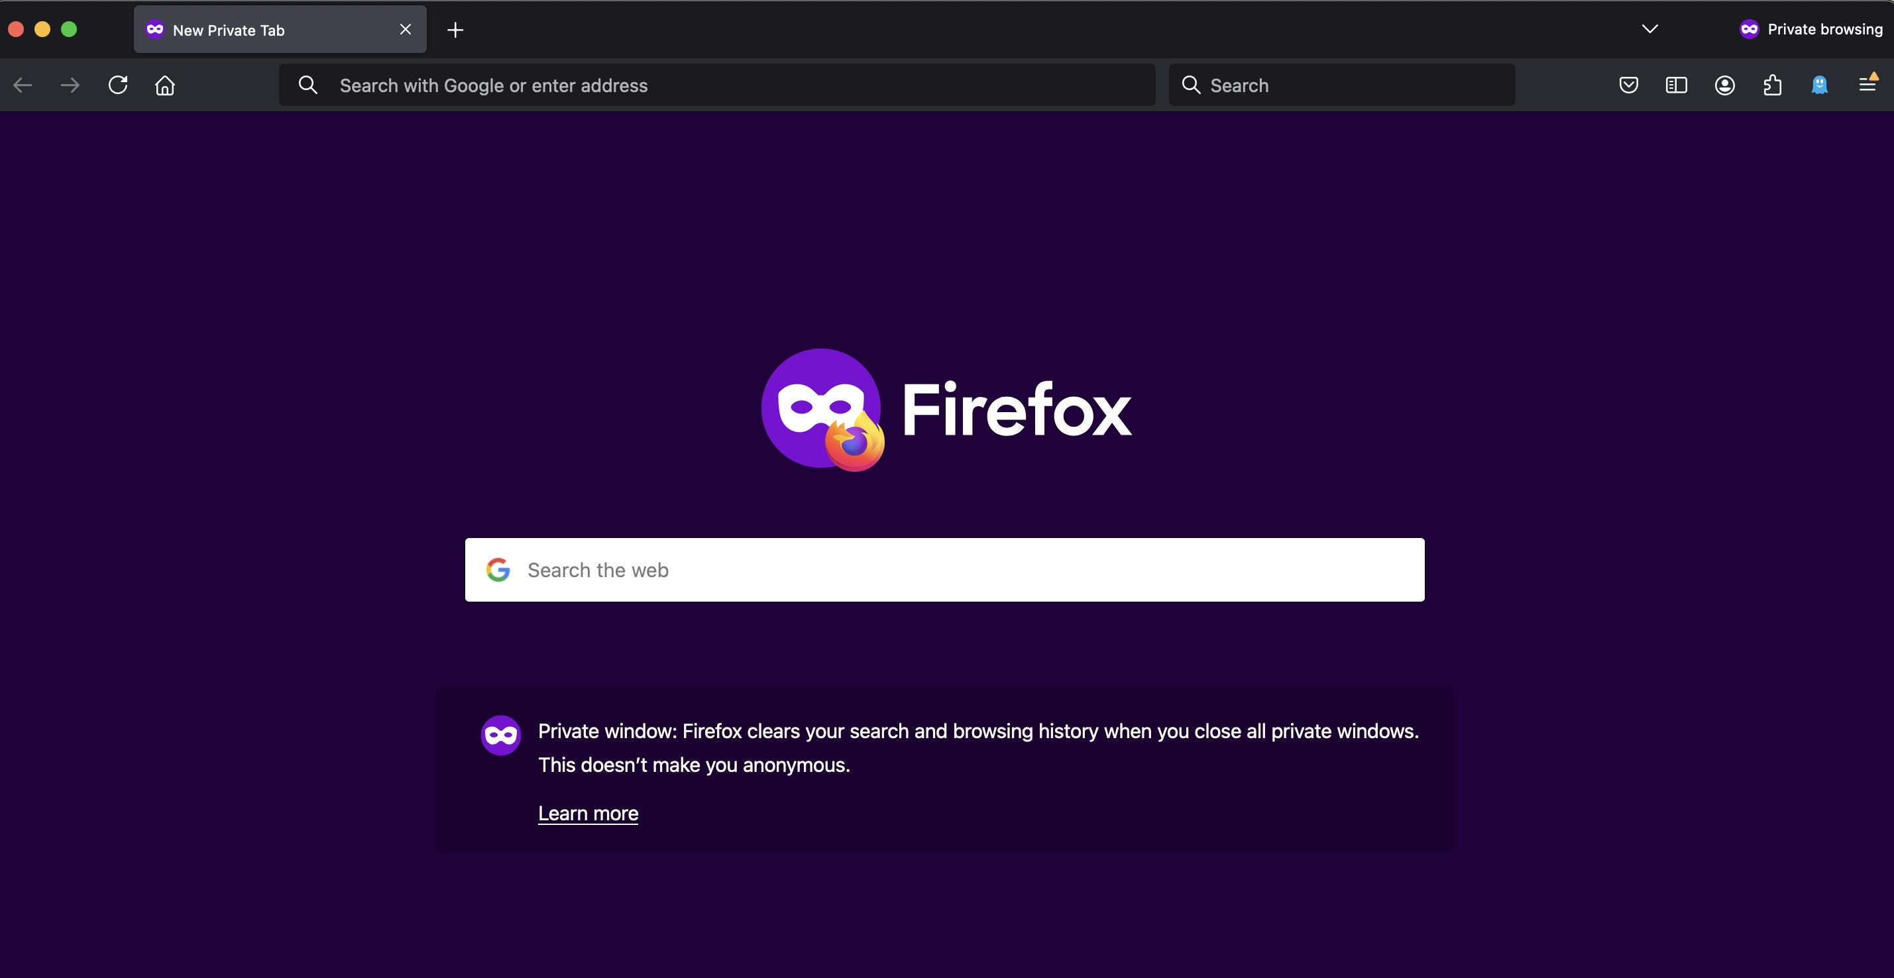Toggle back navigation arrow button
This screenshot has height=978, width=1894.
(24, 83)
